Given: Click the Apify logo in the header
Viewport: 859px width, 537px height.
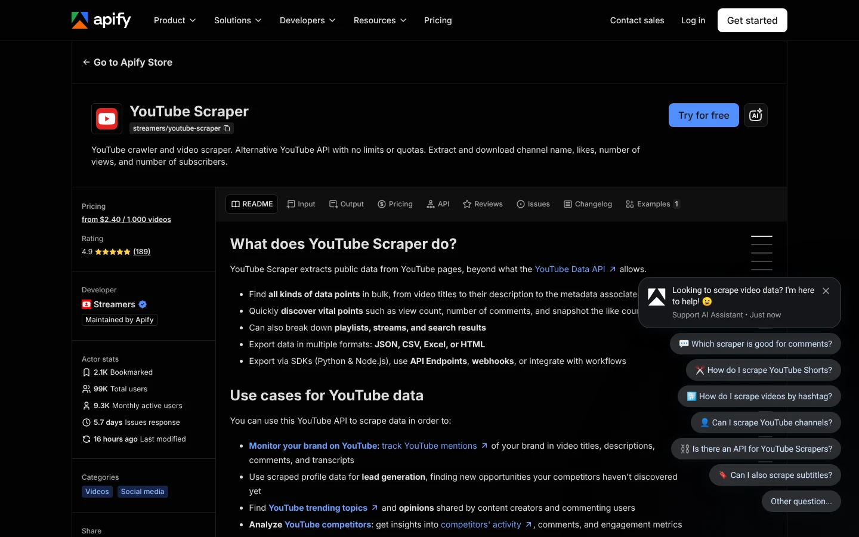Looking at the screenshot, I should 101,20.
